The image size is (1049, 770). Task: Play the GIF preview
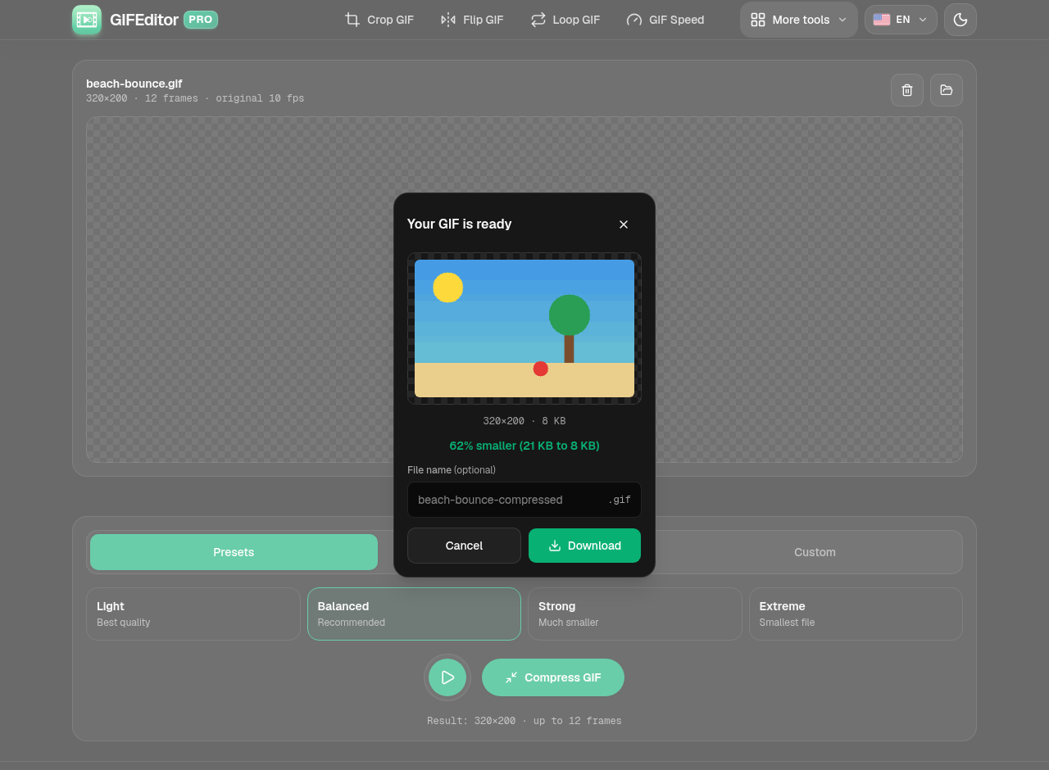point(447,677)
